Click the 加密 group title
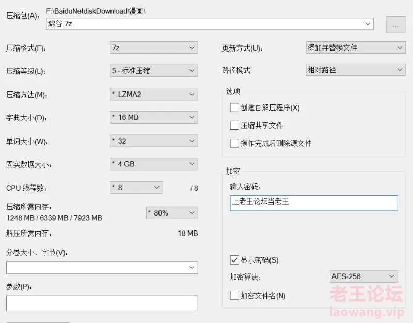 click(233, 172)
